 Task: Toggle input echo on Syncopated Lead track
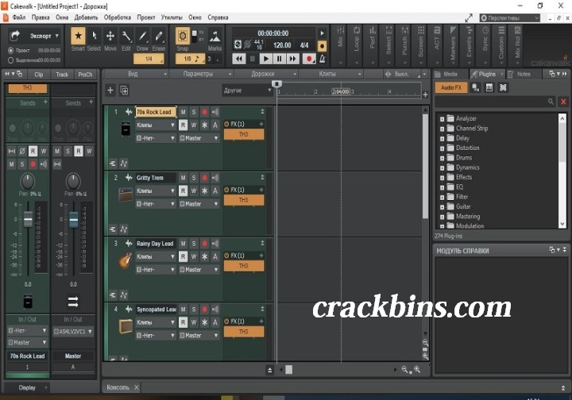point(215,310)
